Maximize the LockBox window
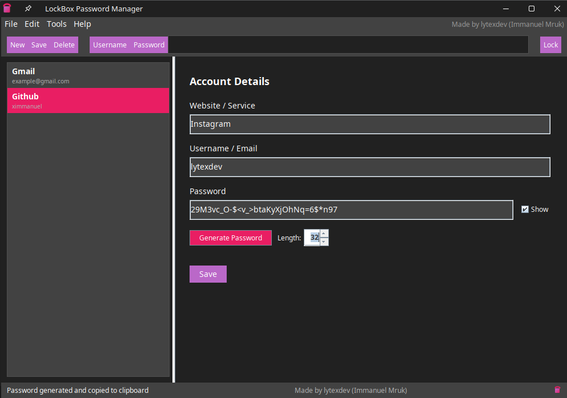This screenshot has height=398, width=567. click(x=532, y=9)
